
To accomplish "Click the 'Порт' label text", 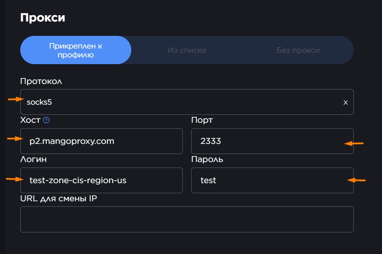I will (x=202, y=120).
